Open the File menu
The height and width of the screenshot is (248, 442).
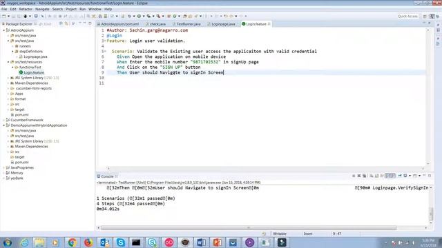point(4,9)
